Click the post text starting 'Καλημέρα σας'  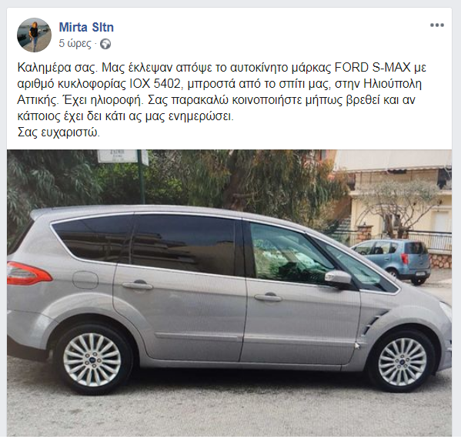[x=222, y=100]
